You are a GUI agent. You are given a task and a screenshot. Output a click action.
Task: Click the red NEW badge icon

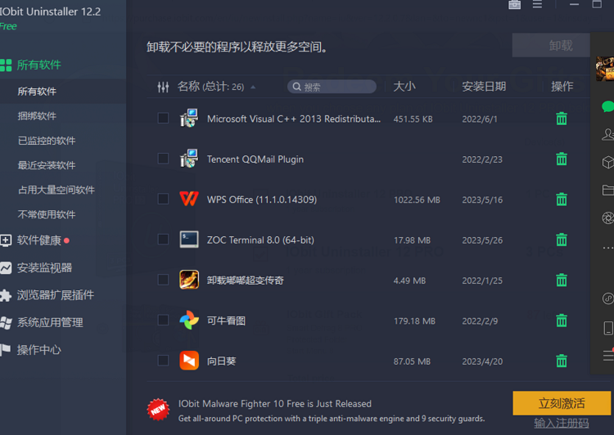point(158,410)
